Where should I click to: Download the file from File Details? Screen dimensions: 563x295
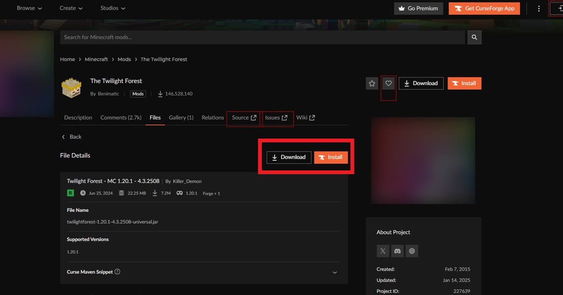[x=289, y=157]
